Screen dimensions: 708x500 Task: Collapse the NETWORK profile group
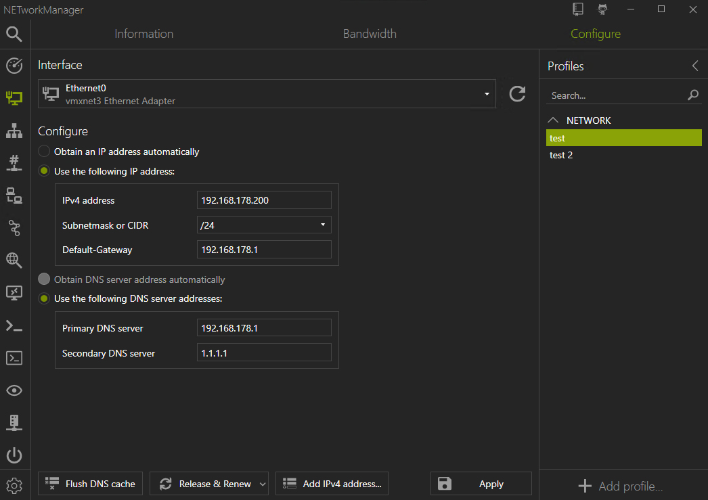[553, 120]
